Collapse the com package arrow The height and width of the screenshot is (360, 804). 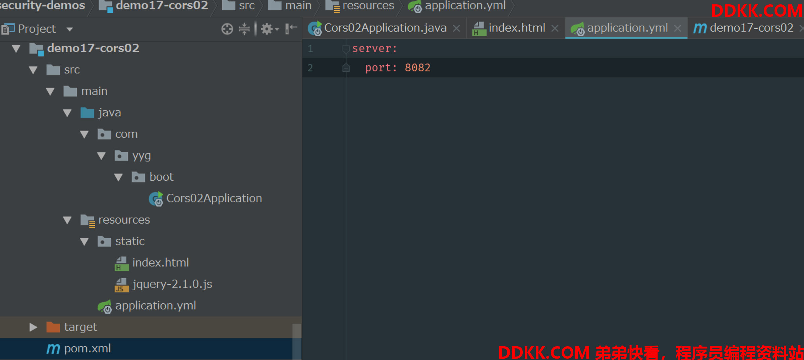coord(84,134)
